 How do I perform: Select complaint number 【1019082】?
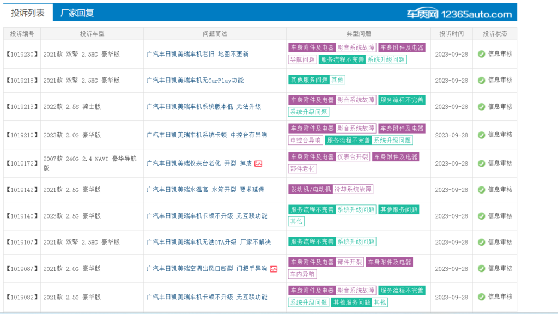(x=22, y=297)
